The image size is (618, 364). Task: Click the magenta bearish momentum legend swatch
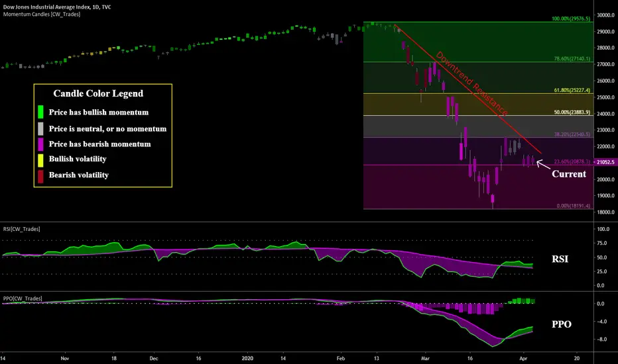click(40, 144)
